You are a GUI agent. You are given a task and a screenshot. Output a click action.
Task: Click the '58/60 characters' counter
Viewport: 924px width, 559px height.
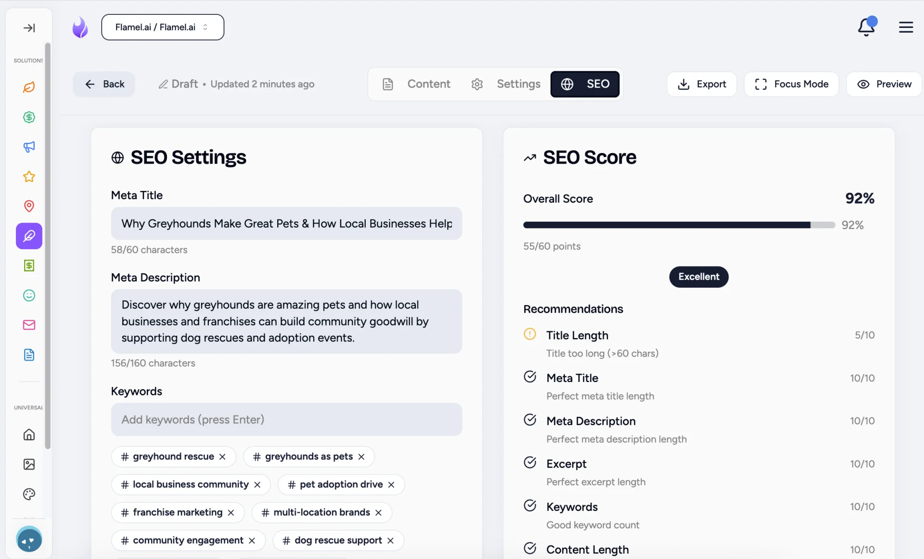tap(149, 250)
